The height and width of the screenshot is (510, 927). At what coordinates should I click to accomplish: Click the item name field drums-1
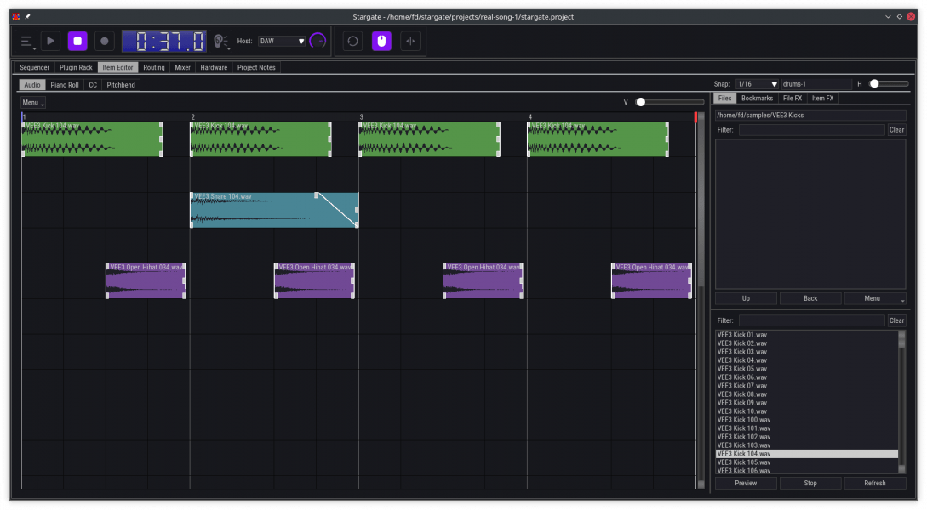(x=815, y=84)
